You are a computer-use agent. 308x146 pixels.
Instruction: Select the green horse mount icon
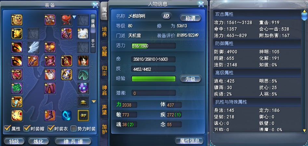coord(83,75)
